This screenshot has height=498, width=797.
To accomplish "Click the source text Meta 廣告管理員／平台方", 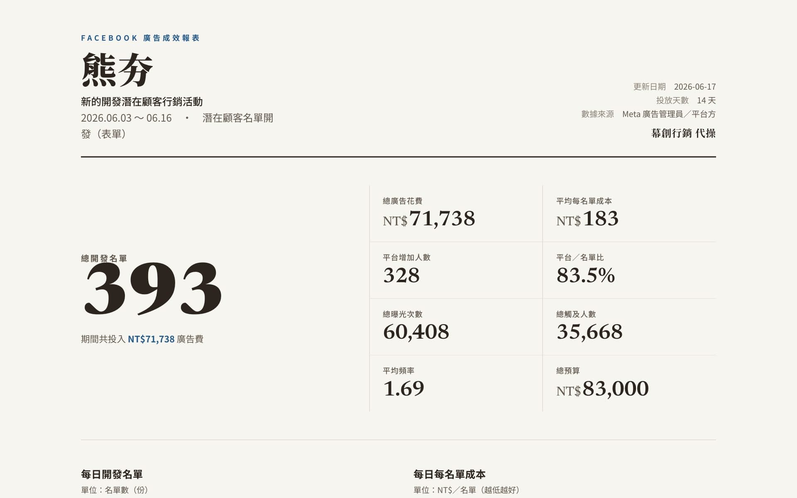I will click(x=669, y=114).
